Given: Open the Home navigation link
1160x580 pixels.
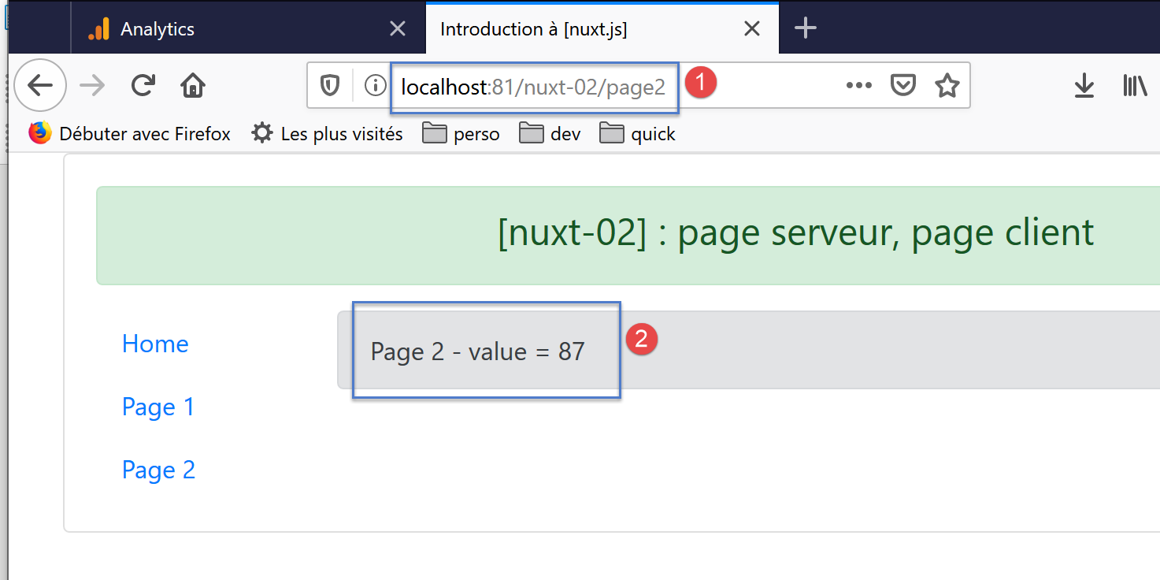Looking at the screenshot, I should pyautogui.click(x=155, y=344).
